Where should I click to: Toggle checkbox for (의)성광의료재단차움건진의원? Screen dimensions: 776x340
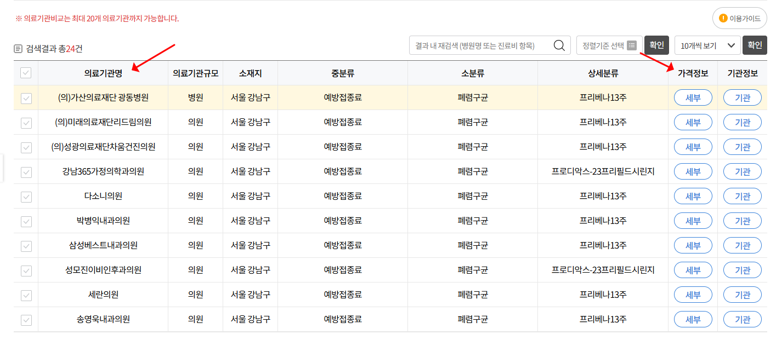[x=26, y=147]
